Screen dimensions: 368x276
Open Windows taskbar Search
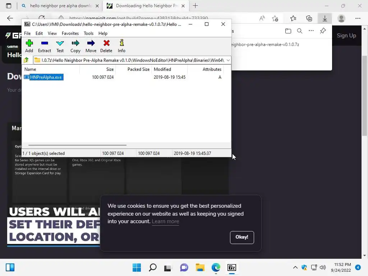click(152, 267)
